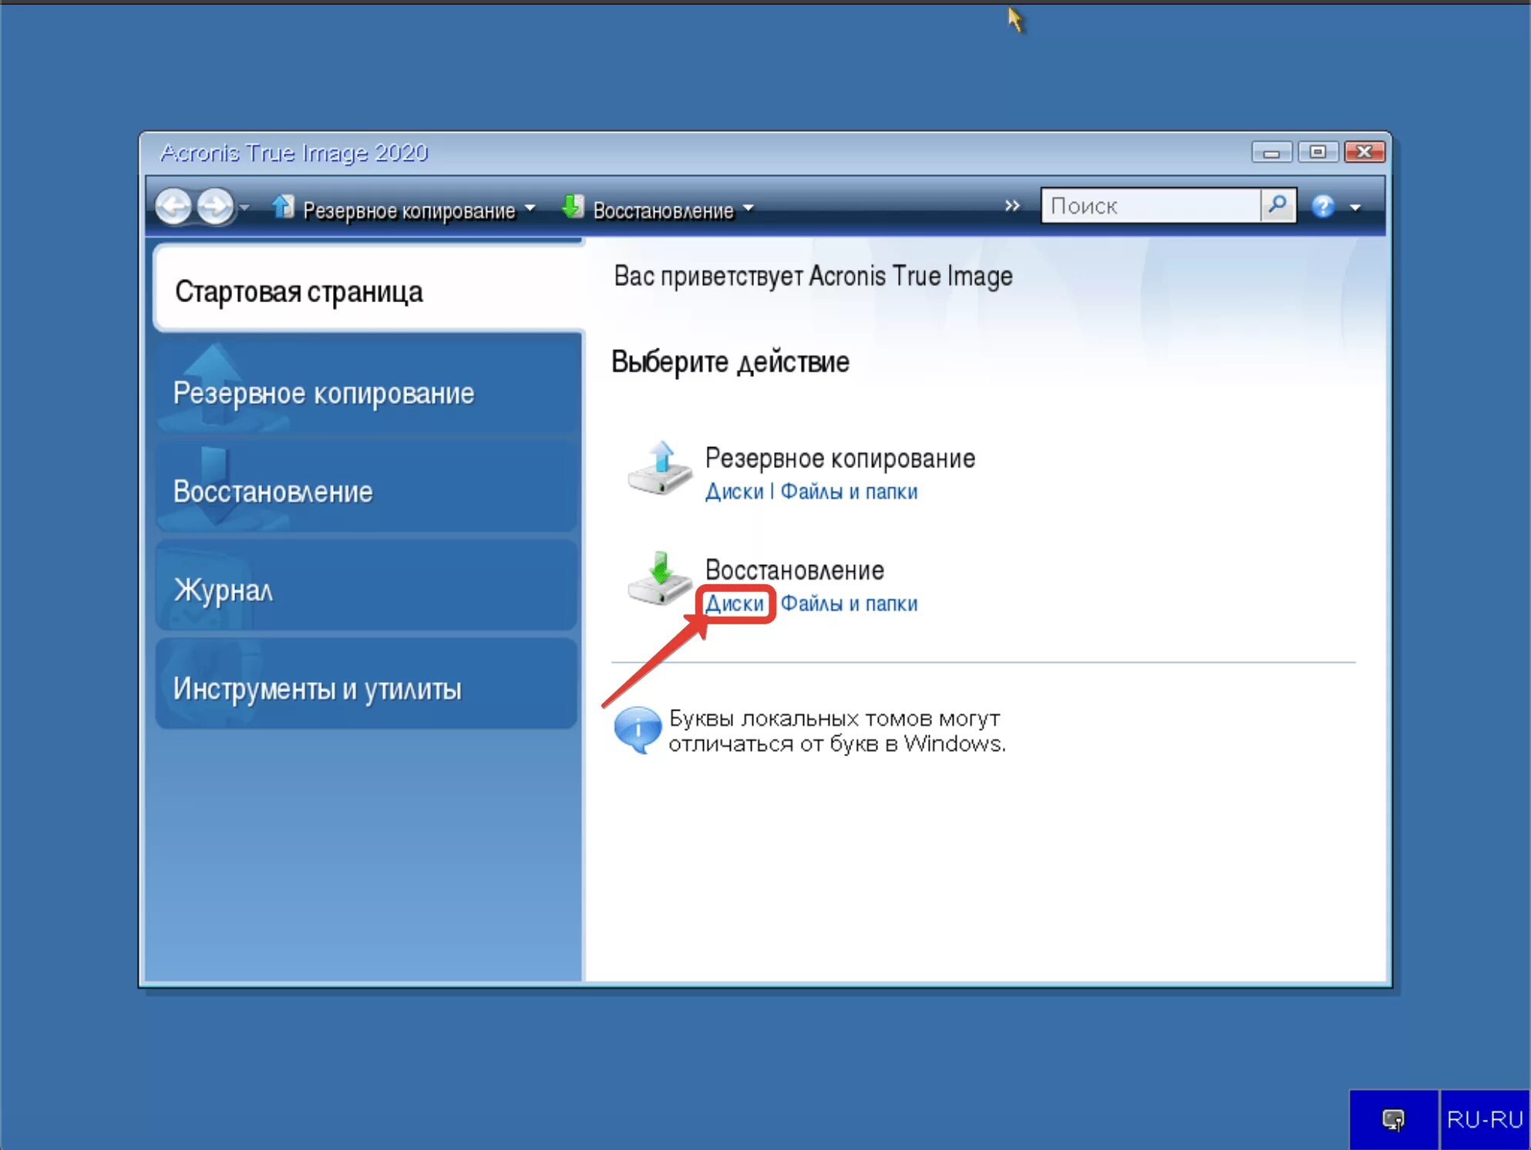Expand the Восстановление toolbar dropdown
This screenshot has width=1531, height=1150.
click(749, 208)
